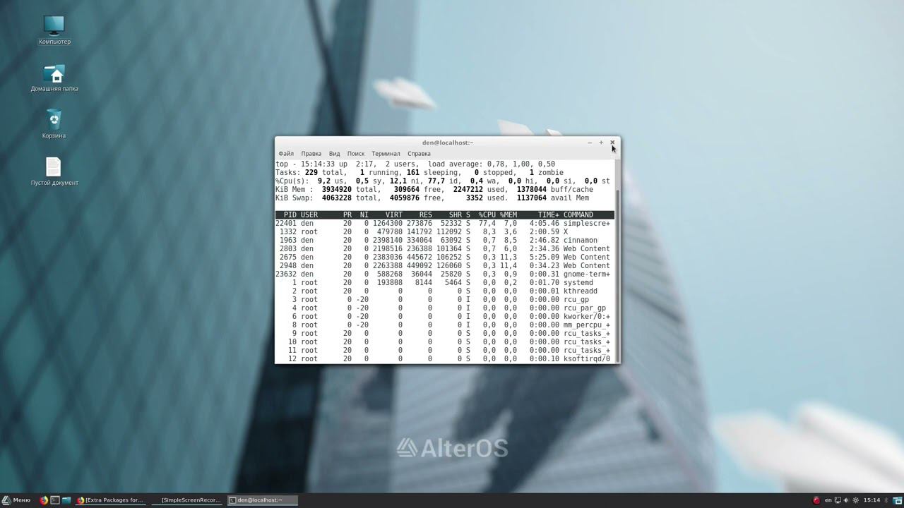Open the 15:14 clock calendar
Screen dimensions: 904x508
tap(872, 500)
